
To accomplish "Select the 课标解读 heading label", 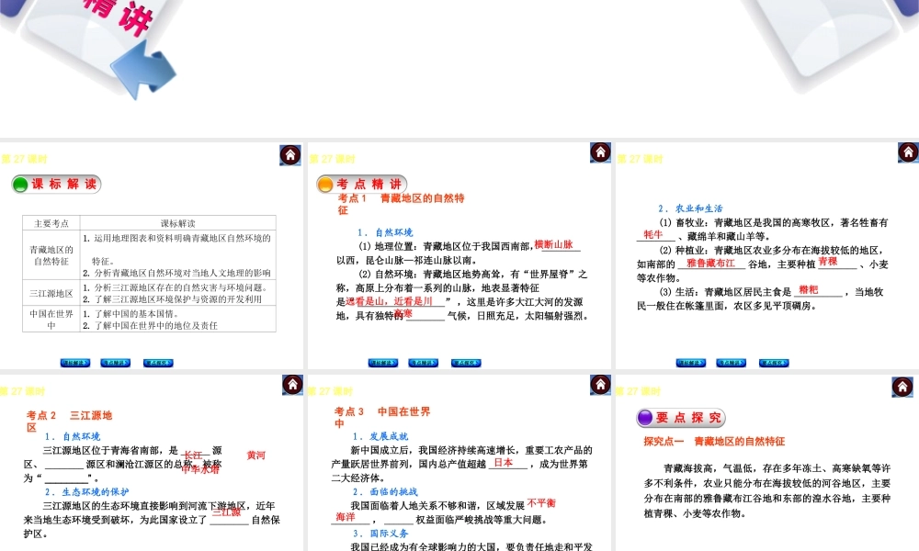I will [x=64, y=184].
